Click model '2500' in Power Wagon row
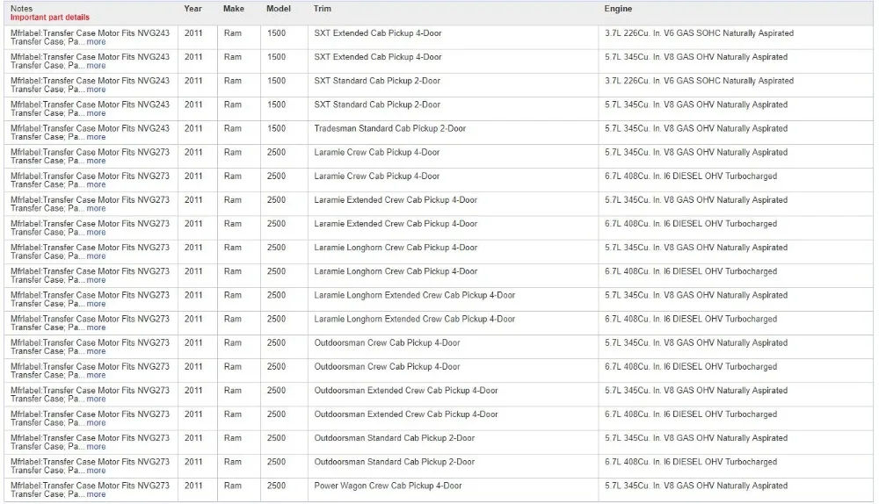 pyautogui.click(x=276, y=486)
